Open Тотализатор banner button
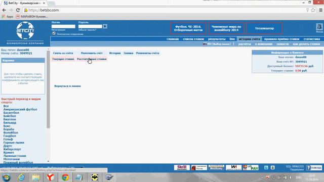 tap(264, 28)
